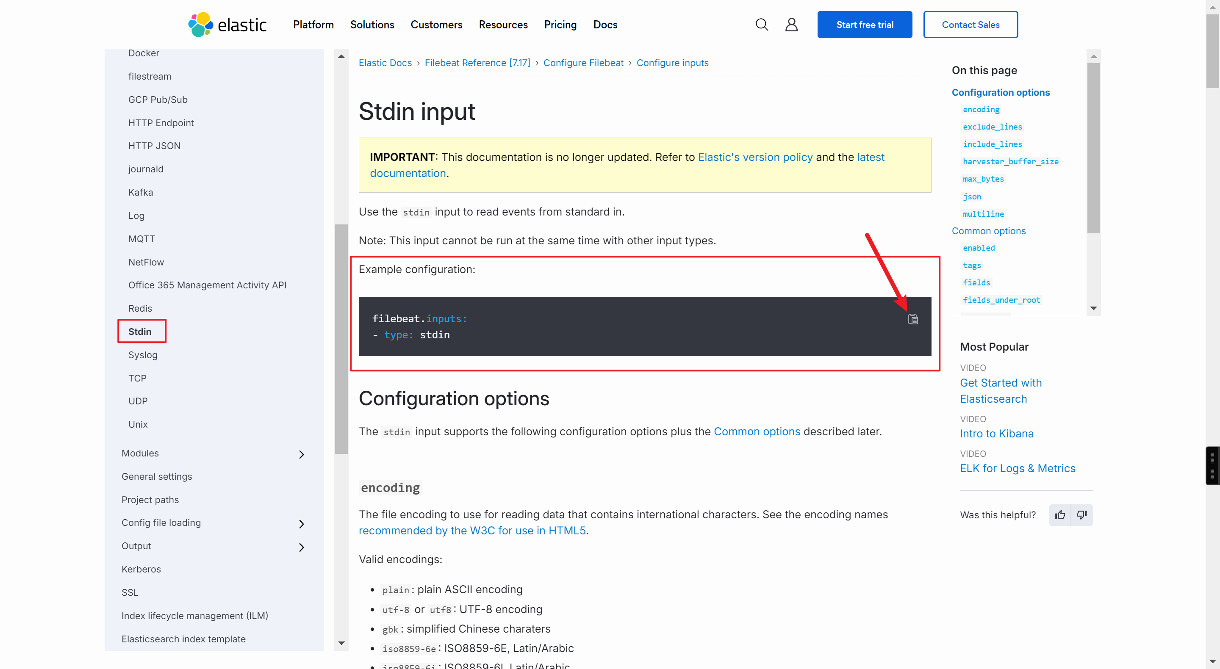Select journald in the sidebar

(x=145, y=169)
